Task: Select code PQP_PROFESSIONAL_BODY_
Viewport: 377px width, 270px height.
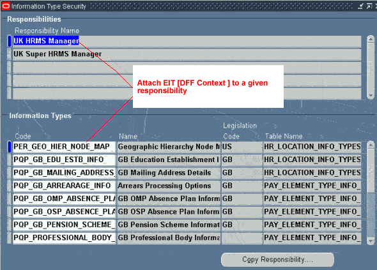Action: point(64,237)
